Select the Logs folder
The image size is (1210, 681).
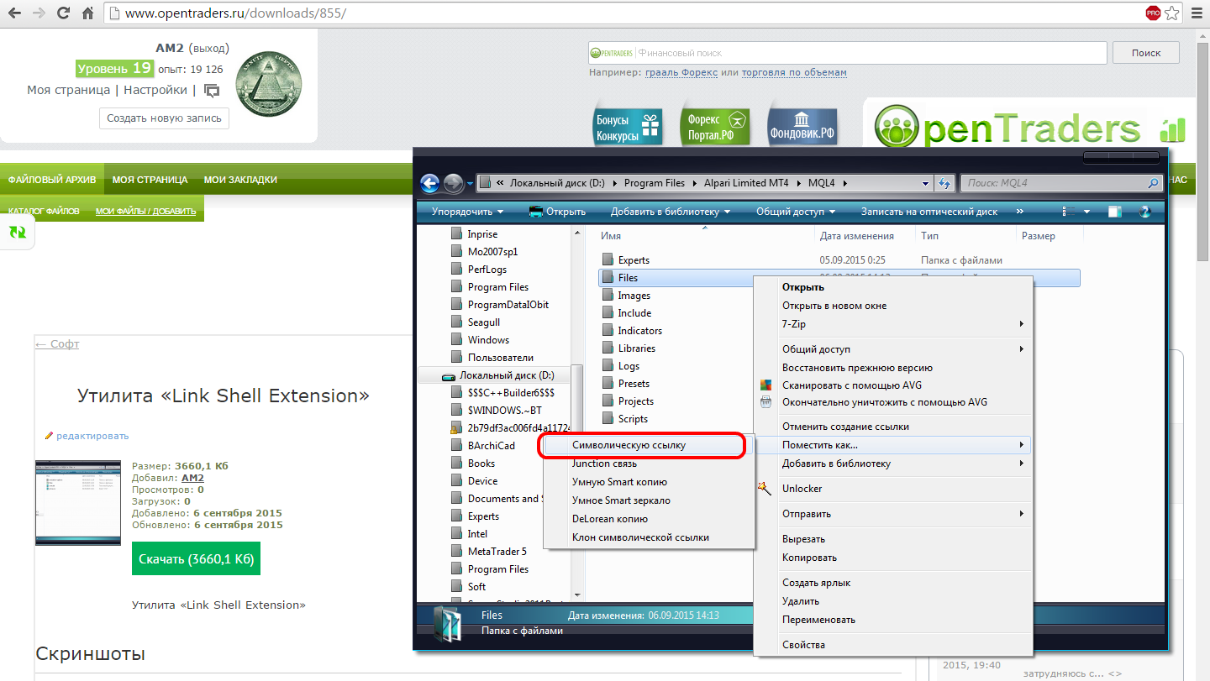(629, 366)
